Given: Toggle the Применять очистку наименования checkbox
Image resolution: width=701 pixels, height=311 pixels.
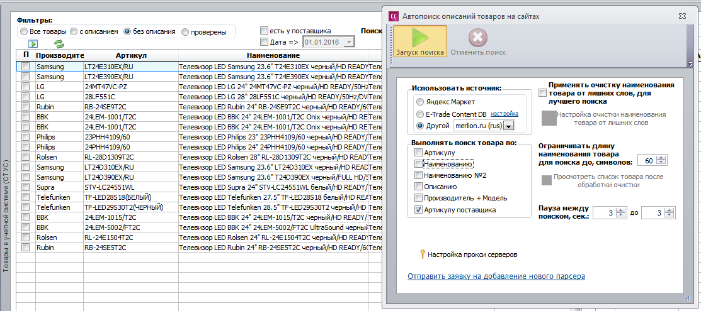Looking at the screenshot, I should (x=542, y=93).
